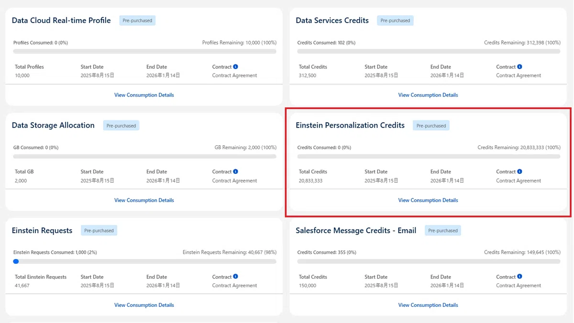Click Pre-purchased badge beside Einstein Requests

point(99,230)
